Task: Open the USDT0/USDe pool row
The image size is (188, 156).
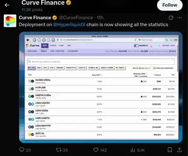Action: click(101, 97)
